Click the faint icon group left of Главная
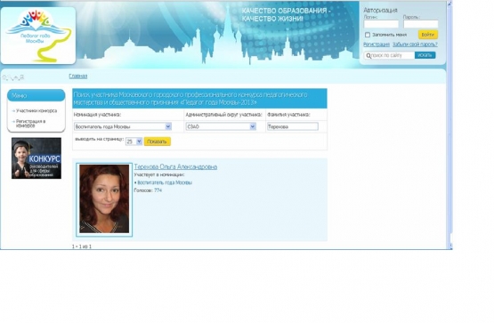494x323 pixels. point(13,77)
